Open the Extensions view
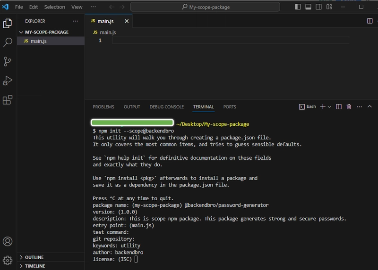The width and height of the screenshot is (378, 270). [8, 100]
